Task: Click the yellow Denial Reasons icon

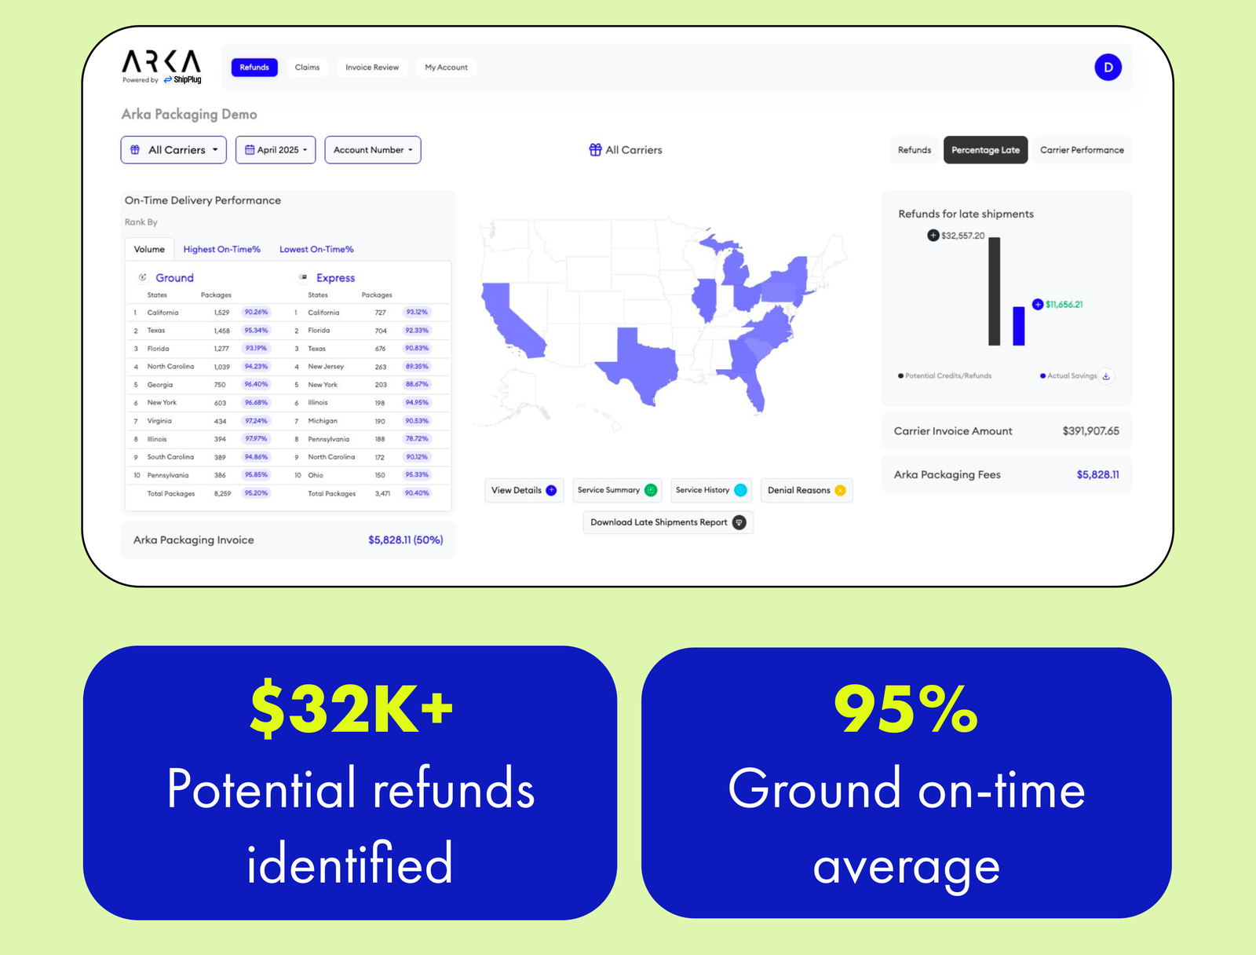Action: 840,490
